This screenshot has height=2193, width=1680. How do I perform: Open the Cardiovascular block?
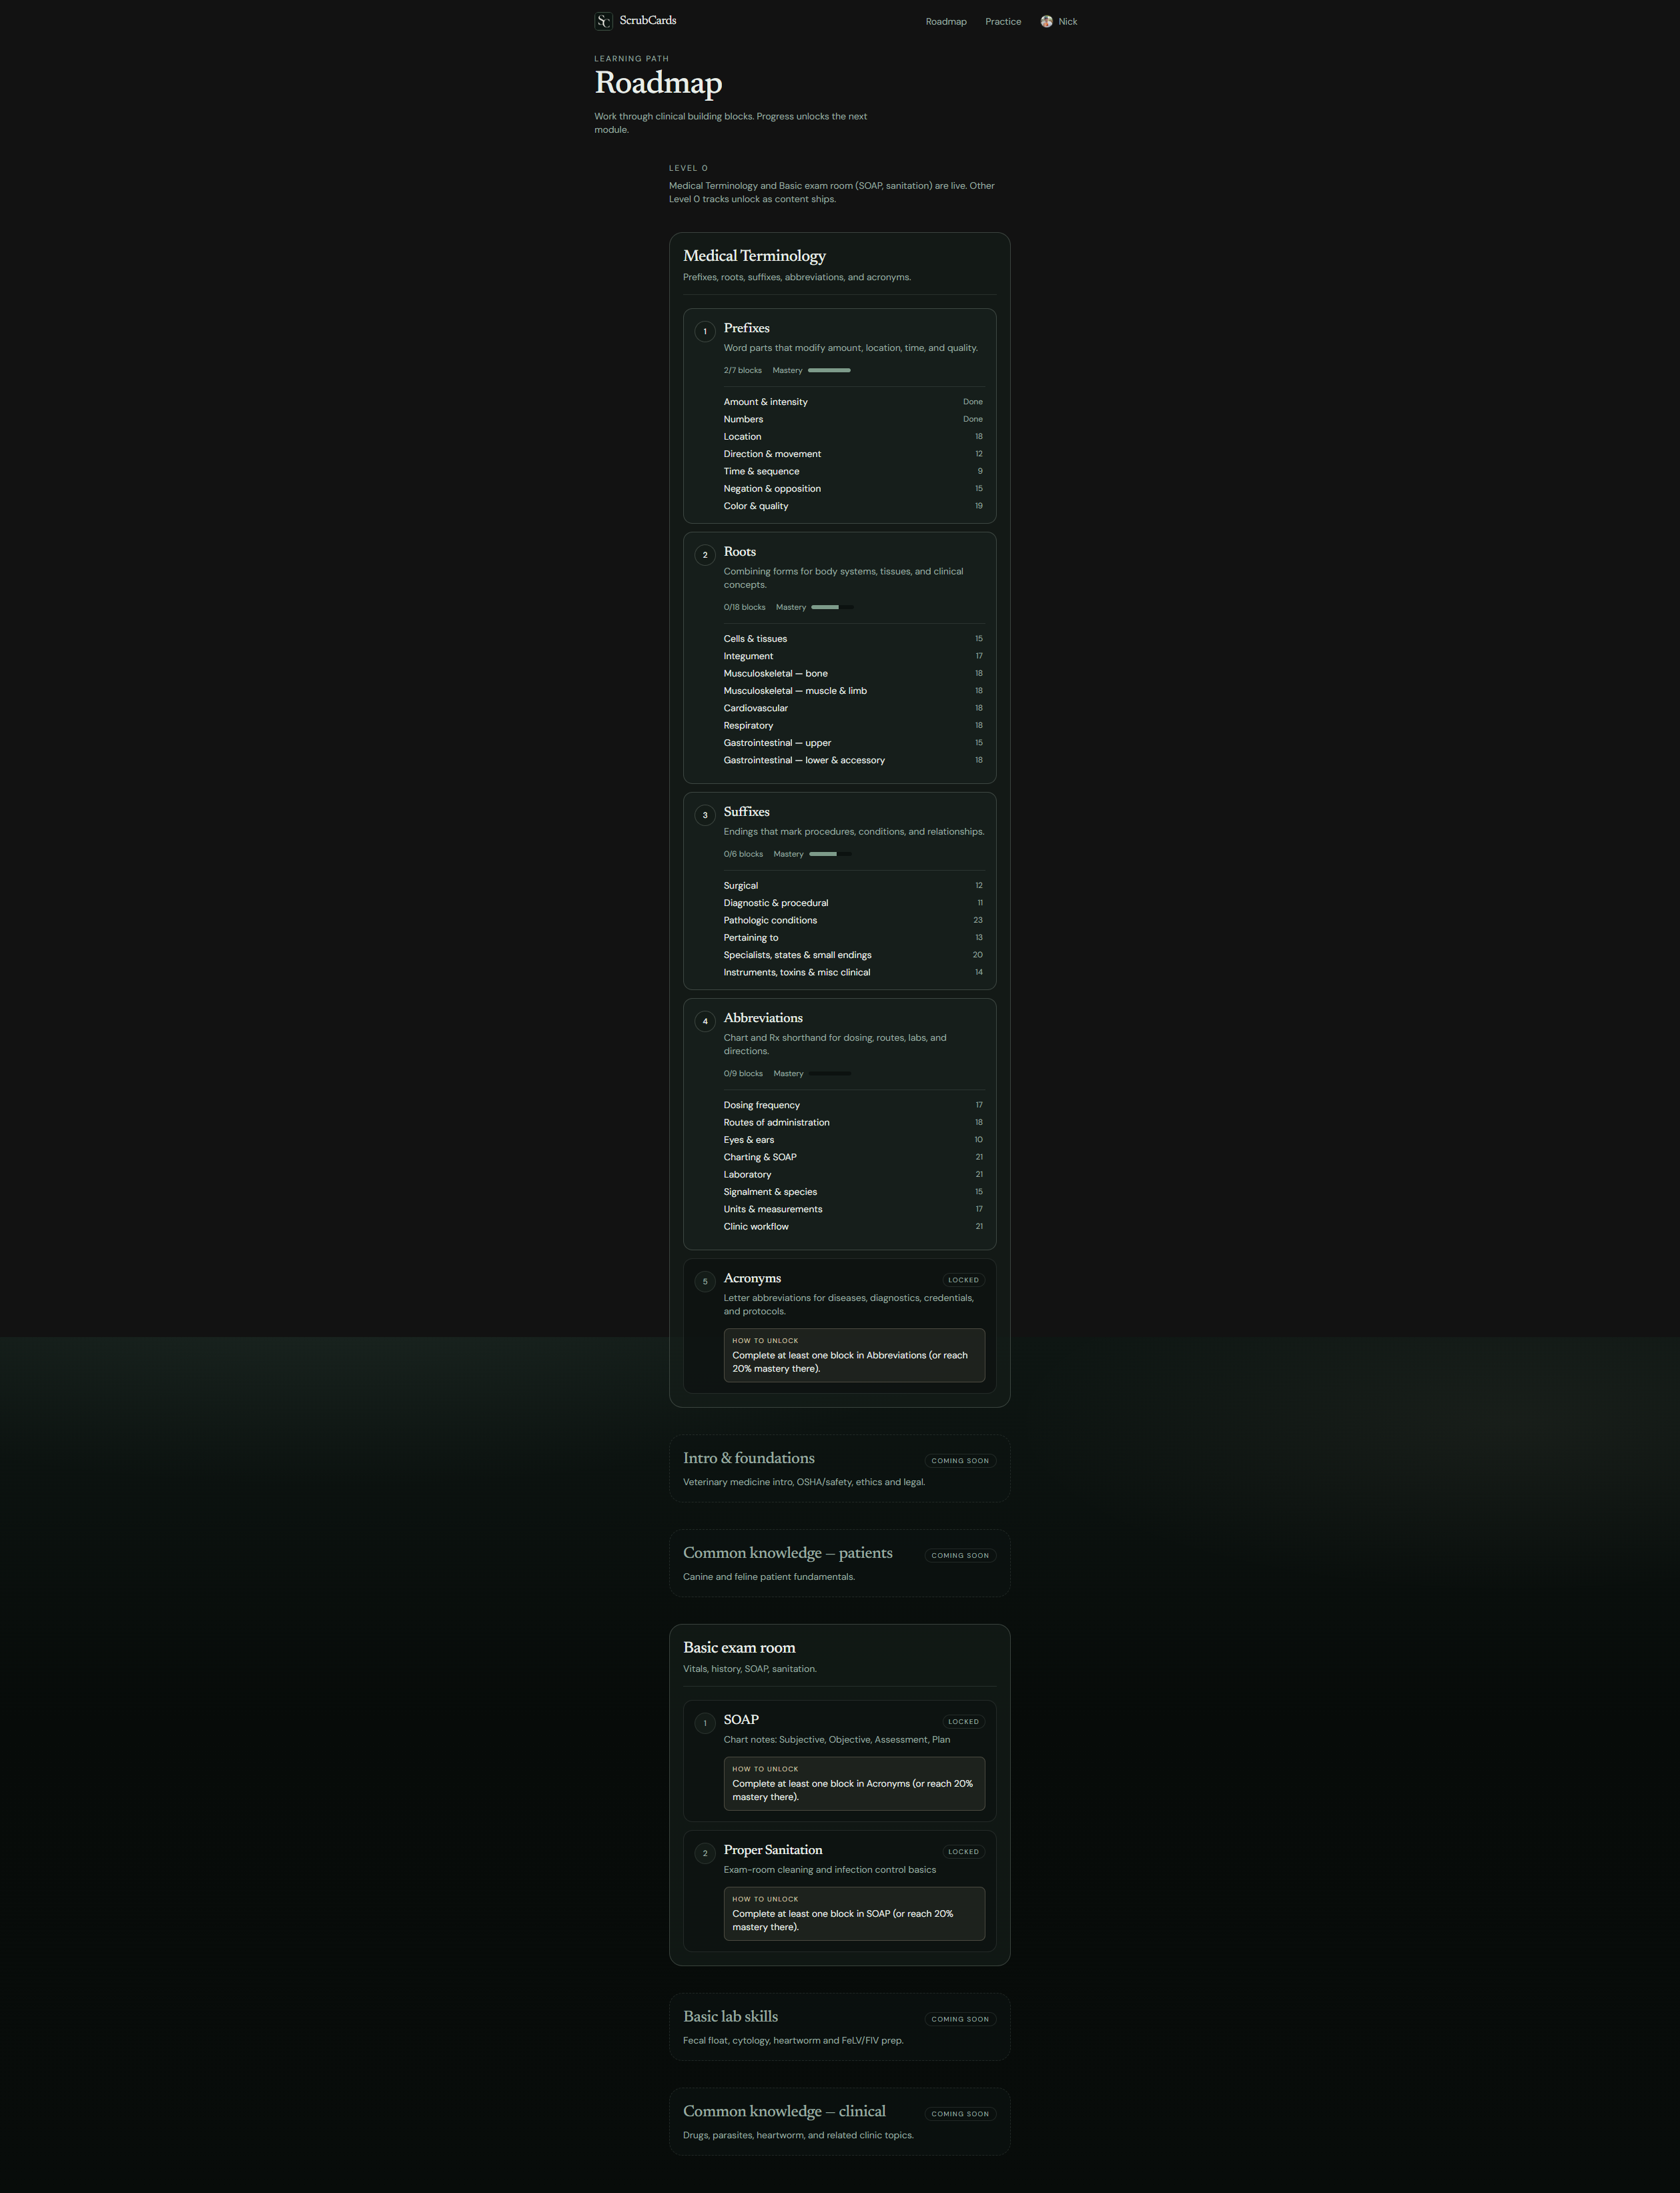[x=853, y=708]
